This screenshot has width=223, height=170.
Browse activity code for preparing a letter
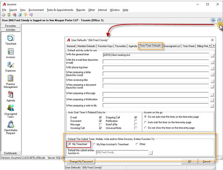click(212, 74)
